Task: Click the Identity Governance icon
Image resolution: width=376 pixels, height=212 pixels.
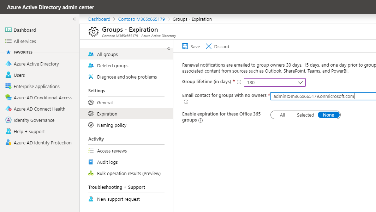Action: click(8, 120)
